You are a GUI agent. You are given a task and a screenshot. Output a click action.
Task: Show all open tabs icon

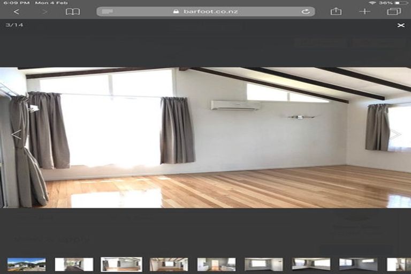click(394, 12)
